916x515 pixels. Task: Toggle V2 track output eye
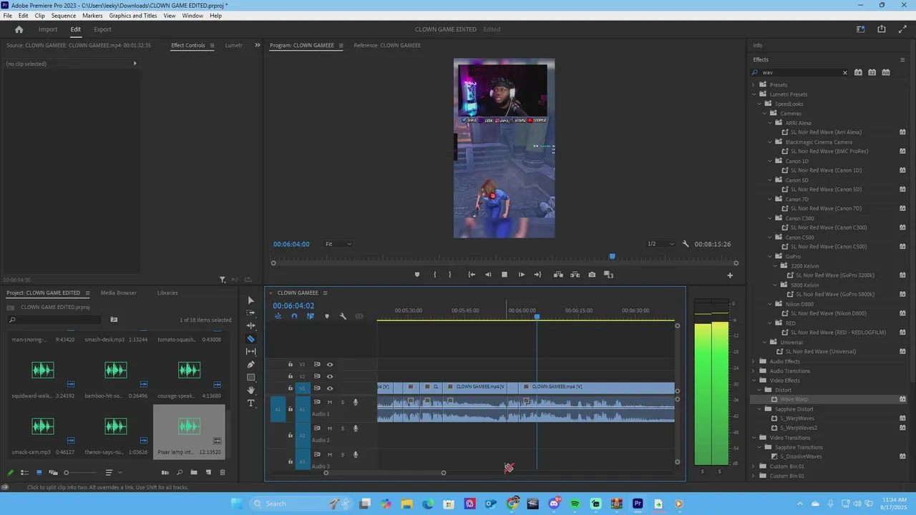point(330,376)
